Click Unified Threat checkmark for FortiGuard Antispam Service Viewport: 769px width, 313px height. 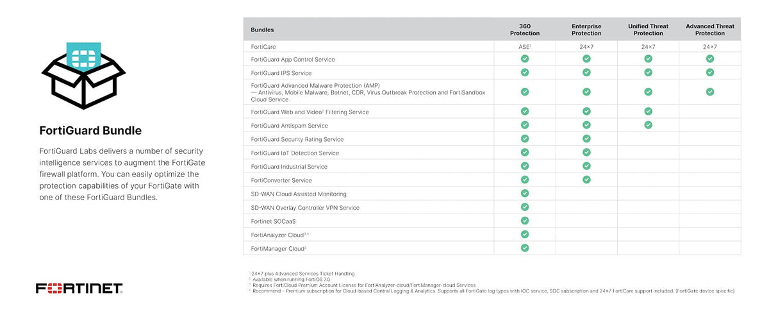tap(648, 125)
